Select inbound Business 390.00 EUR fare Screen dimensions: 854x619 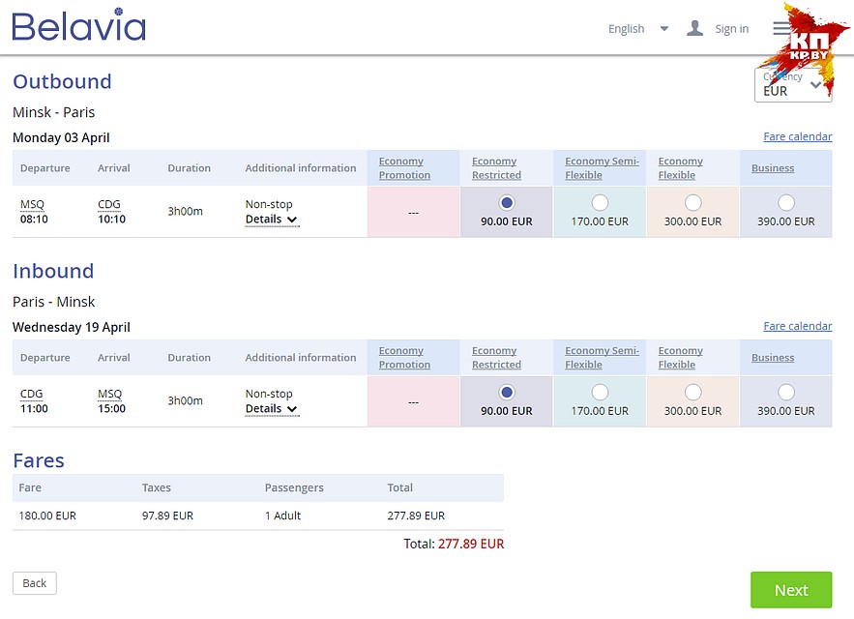point(786,393)
